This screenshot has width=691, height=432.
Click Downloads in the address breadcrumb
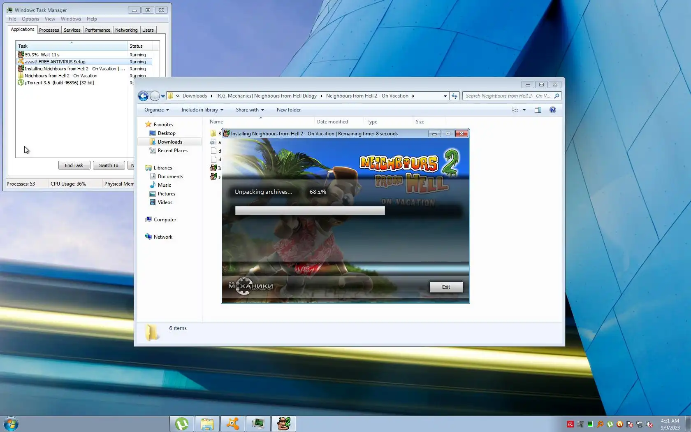point(195,96)
